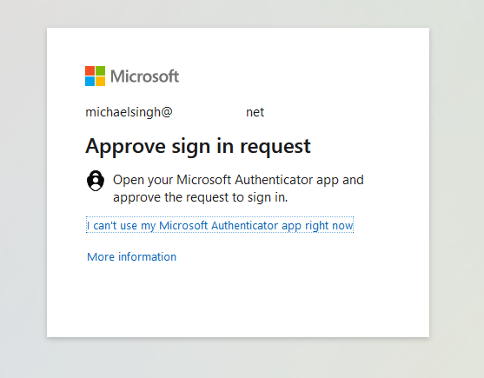Click the "Approve sign in request" heading
This screenshot has width=484, height=378.
(x=198, y=147)
